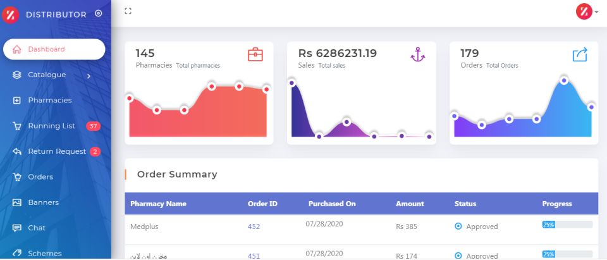Screen dimensions: 607x260
Task: Click the 25% progress bar for Medplus
Action: [567, 225]
